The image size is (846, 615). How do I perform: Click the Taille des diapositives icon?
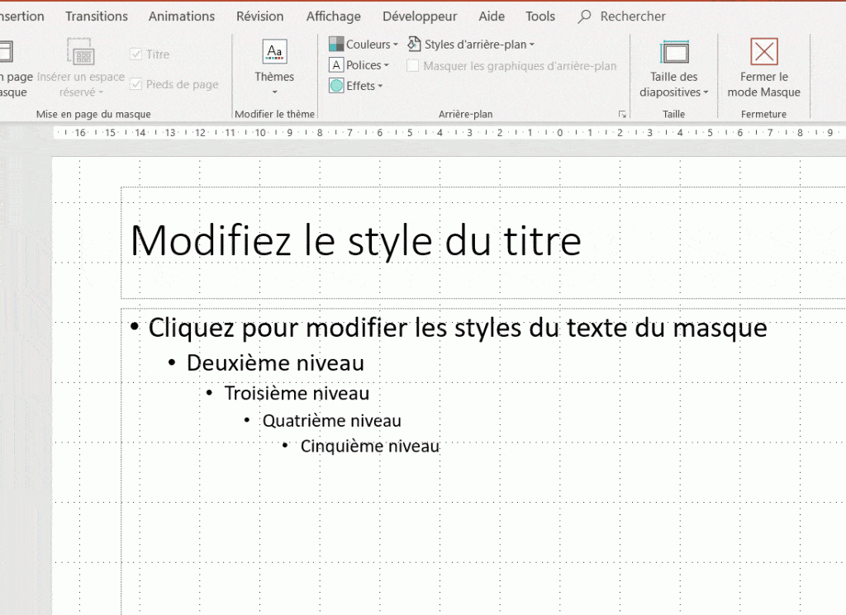[673, 51]
